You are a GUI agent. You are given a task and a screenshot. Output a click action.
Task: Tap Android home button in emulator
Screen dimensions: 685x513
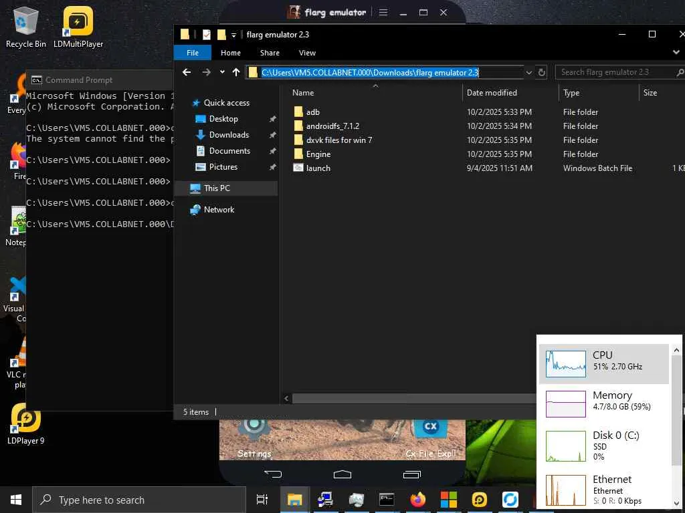(342, 474)
